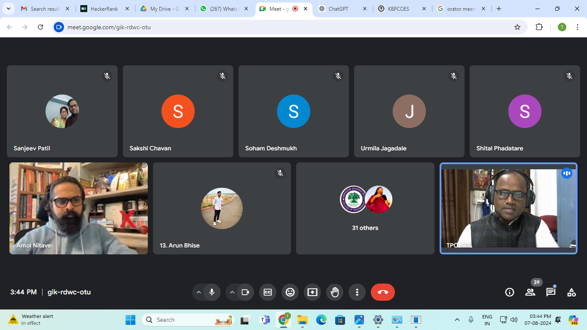Toggle the camera on or off
Viewport: 587px width, 330px height.
[245, 292]
